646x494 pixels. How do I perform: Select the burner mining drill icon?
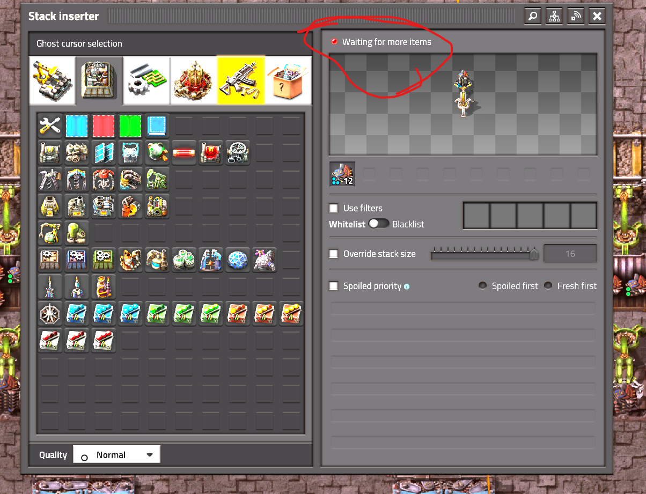pos(51,180)
